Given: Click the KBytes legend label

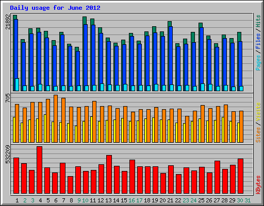Looking at the screenshot, I should click(258, 185).
